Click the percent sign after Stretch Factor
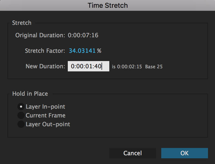This screenshot has width=215, height=164. [x=99, y=51]
